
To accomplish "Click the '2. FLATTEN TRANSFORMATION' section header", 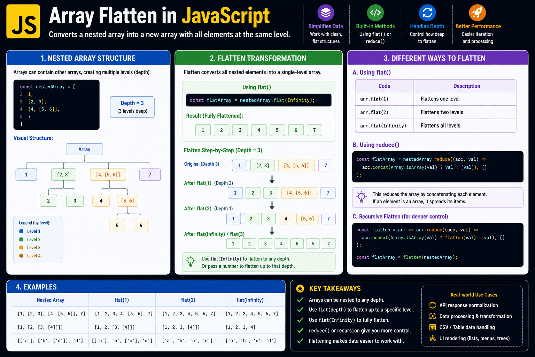I will (x=258, y=58).
